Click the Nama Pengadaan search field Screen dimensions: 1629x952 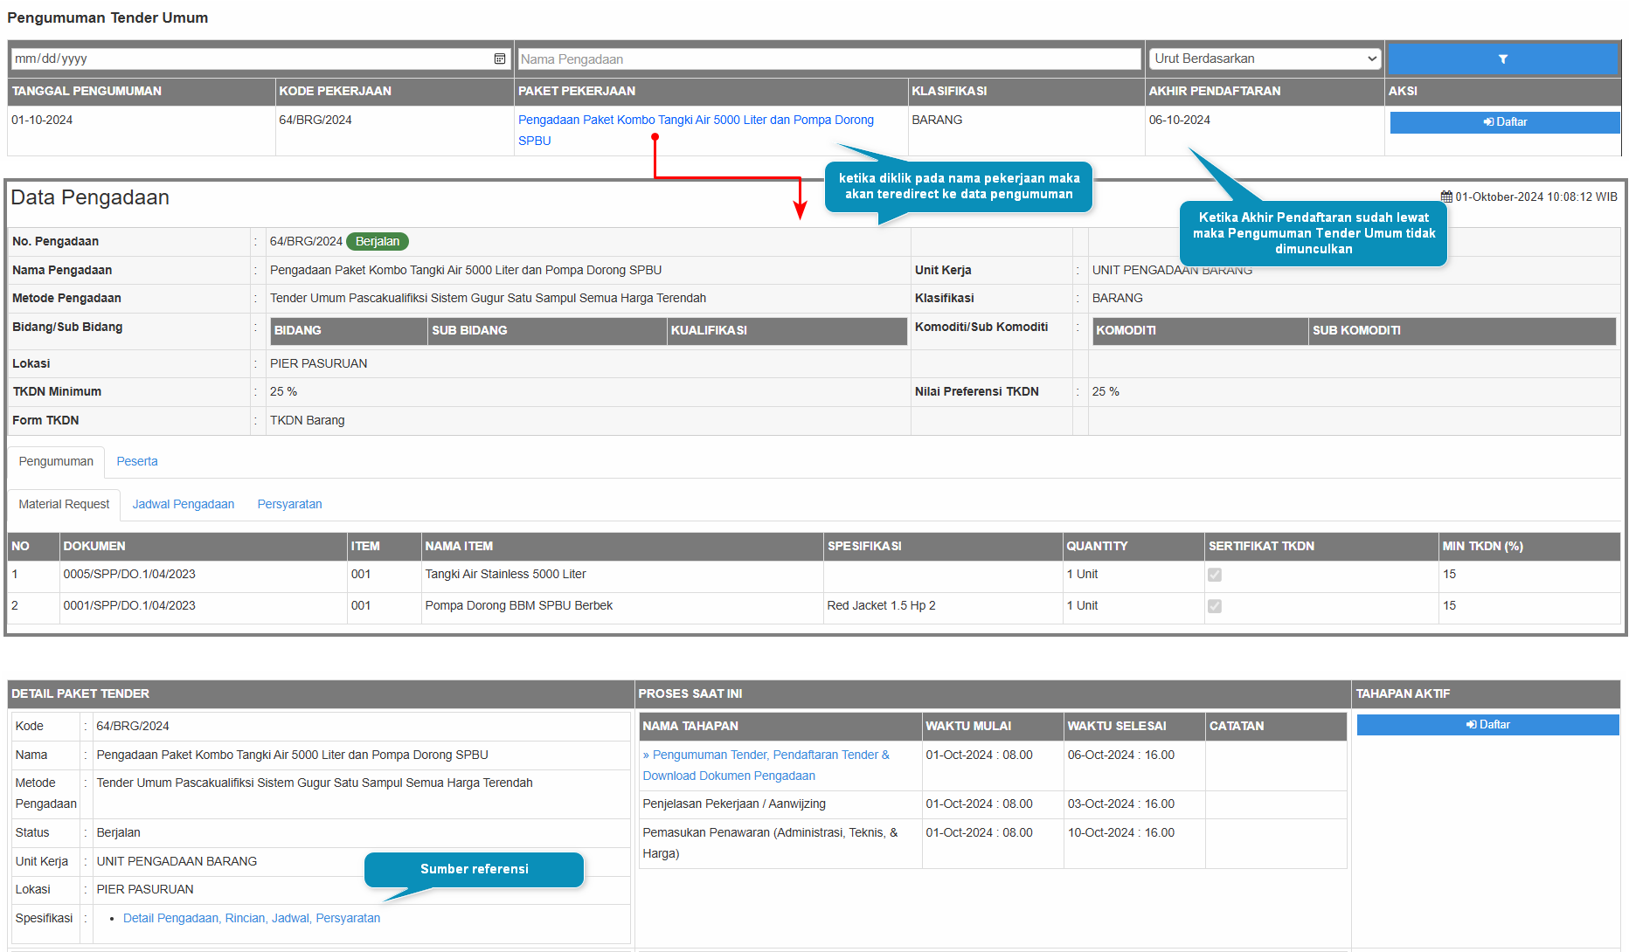pos(828,59)
